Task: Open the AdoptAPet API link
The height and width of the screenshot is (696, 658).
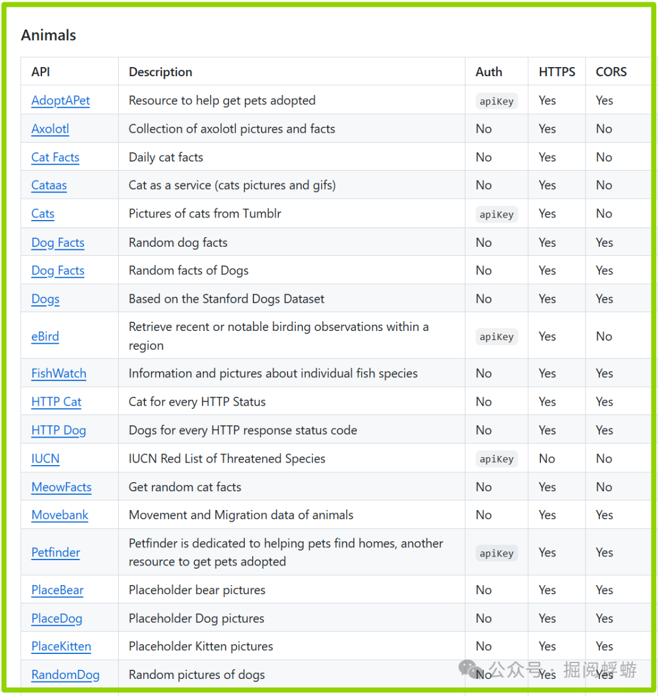Action: [x=60, y=101]
